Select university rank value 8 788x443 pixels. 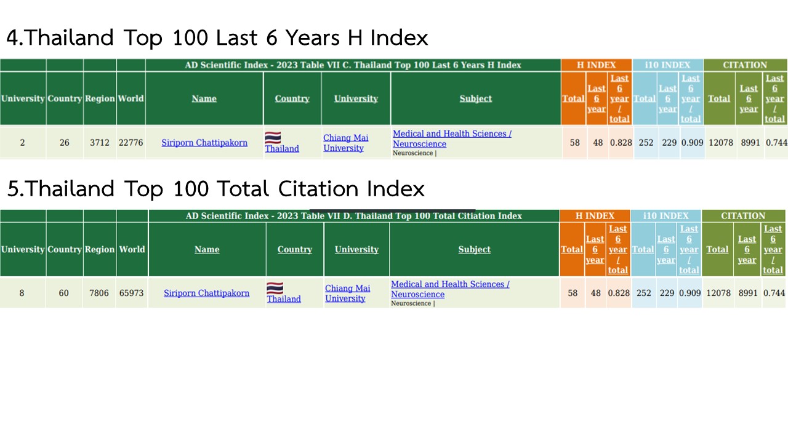22,293
